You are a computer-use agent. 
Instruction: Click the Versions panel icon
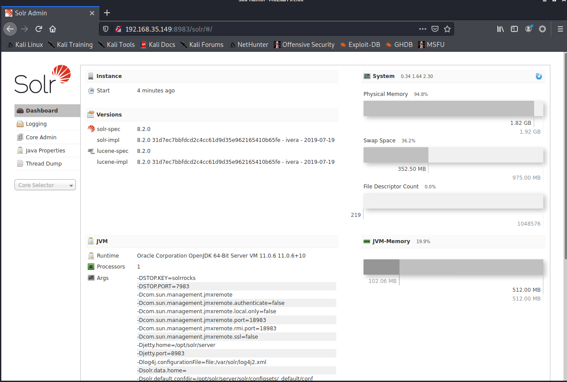pos(91,114)
